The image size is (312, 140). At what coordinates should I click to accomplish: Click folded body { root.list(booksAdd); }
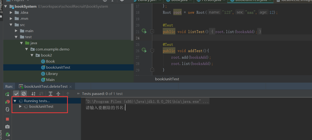click(235, 32)
